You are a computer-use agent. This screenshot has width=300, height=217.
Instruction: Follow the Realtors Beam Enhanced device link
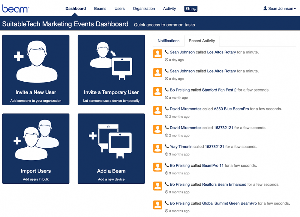click(x=224, y=184)
